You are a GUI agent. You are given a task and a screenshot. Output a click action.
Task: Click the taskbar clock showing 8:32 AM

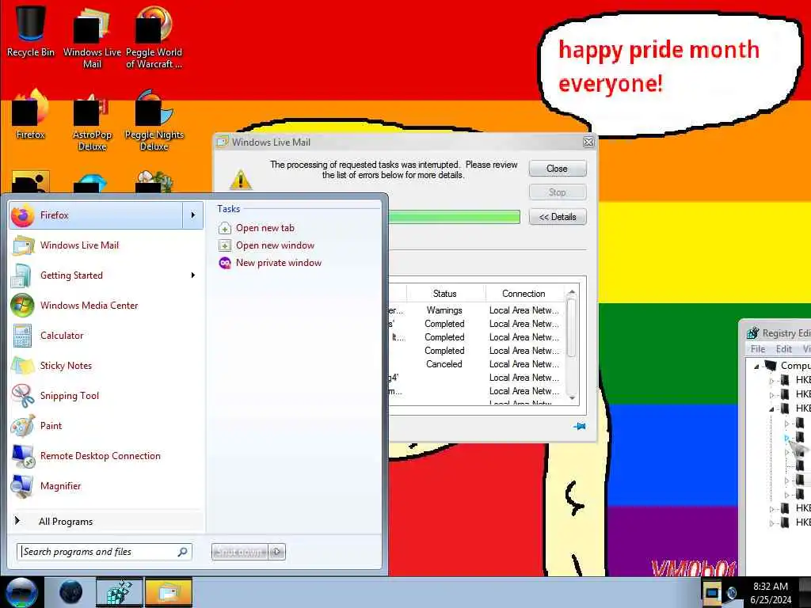(771, 592)
